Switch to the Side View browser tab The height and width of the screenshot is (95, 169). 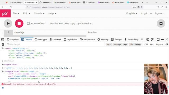point(133,2)
